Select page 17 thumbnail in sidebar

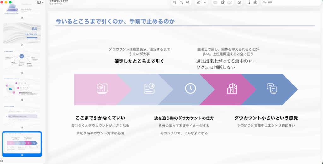[22, 88]
